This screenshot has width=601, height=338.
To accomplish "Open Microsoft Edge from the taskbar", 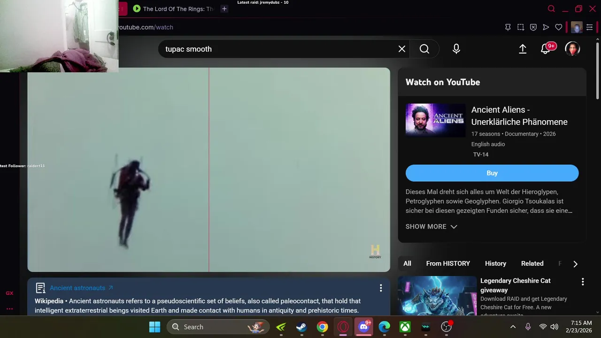I will (384, 327).
